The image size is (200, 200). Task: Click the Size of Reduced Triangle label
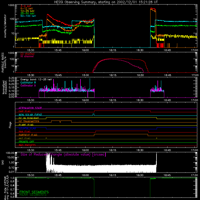pos(63,154)
